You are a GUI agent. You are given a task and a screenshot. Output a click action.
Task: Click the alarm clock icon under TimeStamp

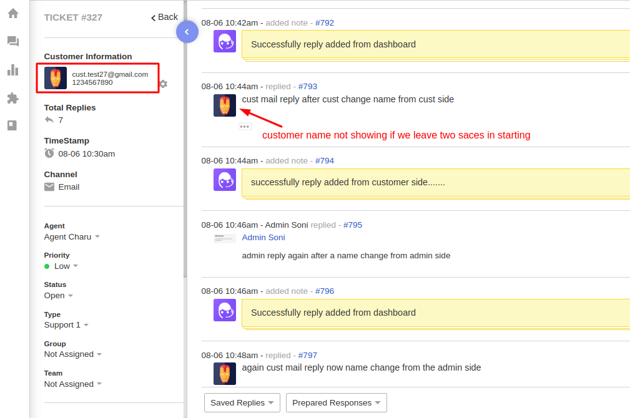click(x=49, y=153)
